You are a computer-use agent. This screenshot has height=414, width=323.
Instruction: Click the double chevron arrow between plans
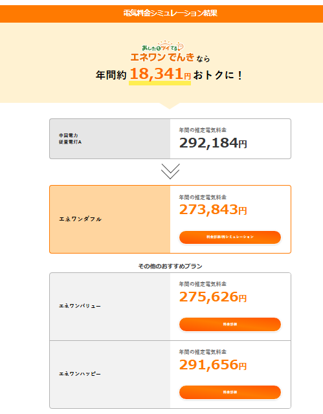tap(170, 171)
